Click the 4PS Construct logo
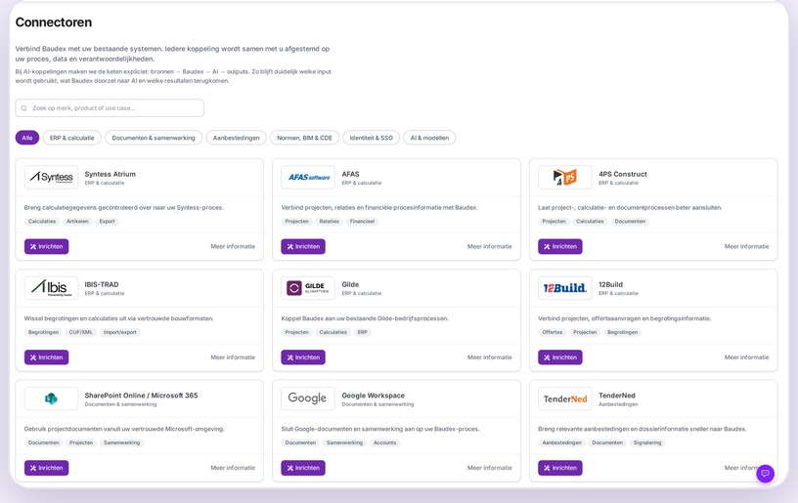 click(565, 178)
